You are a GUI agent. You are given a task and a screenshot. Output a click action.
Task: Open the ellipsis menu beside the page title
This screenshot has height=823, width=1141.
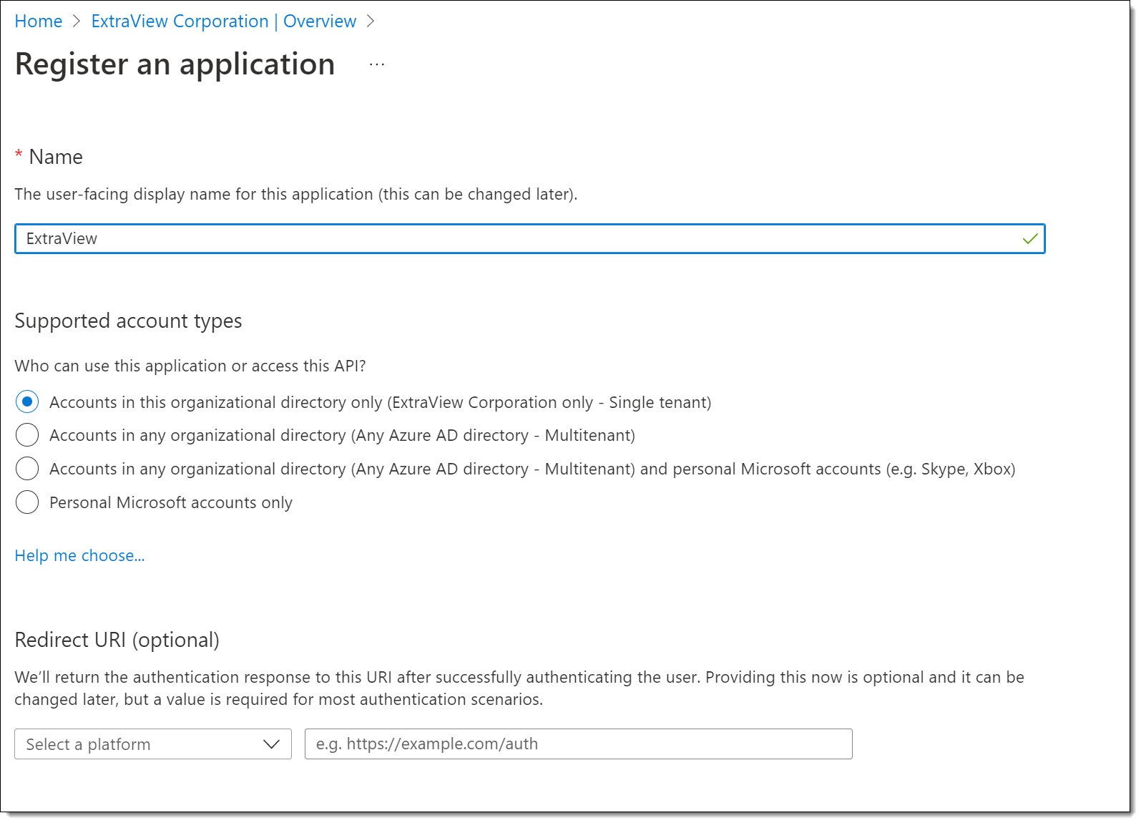(377, 64)
